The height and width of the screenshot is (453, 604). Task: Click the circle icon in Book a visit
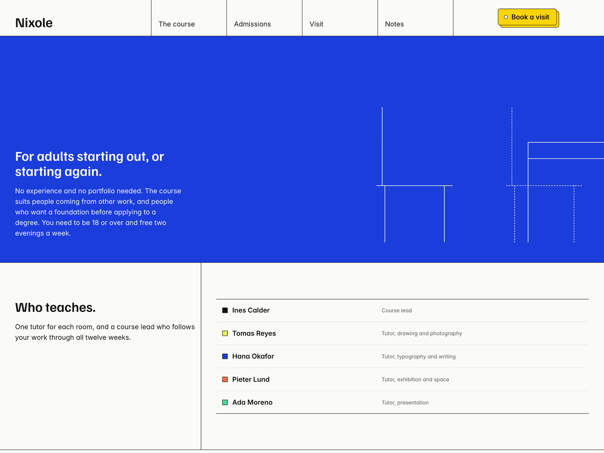click(x=506, y=17)
